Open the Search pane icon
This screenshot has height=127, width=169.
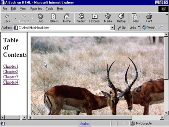pyautogui.click(x=82, y=18)
